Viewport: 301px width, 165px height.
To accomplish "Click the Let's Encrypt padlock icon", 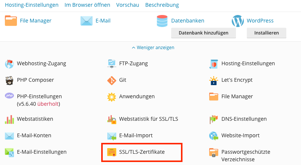I will click(x=214, y=80).
